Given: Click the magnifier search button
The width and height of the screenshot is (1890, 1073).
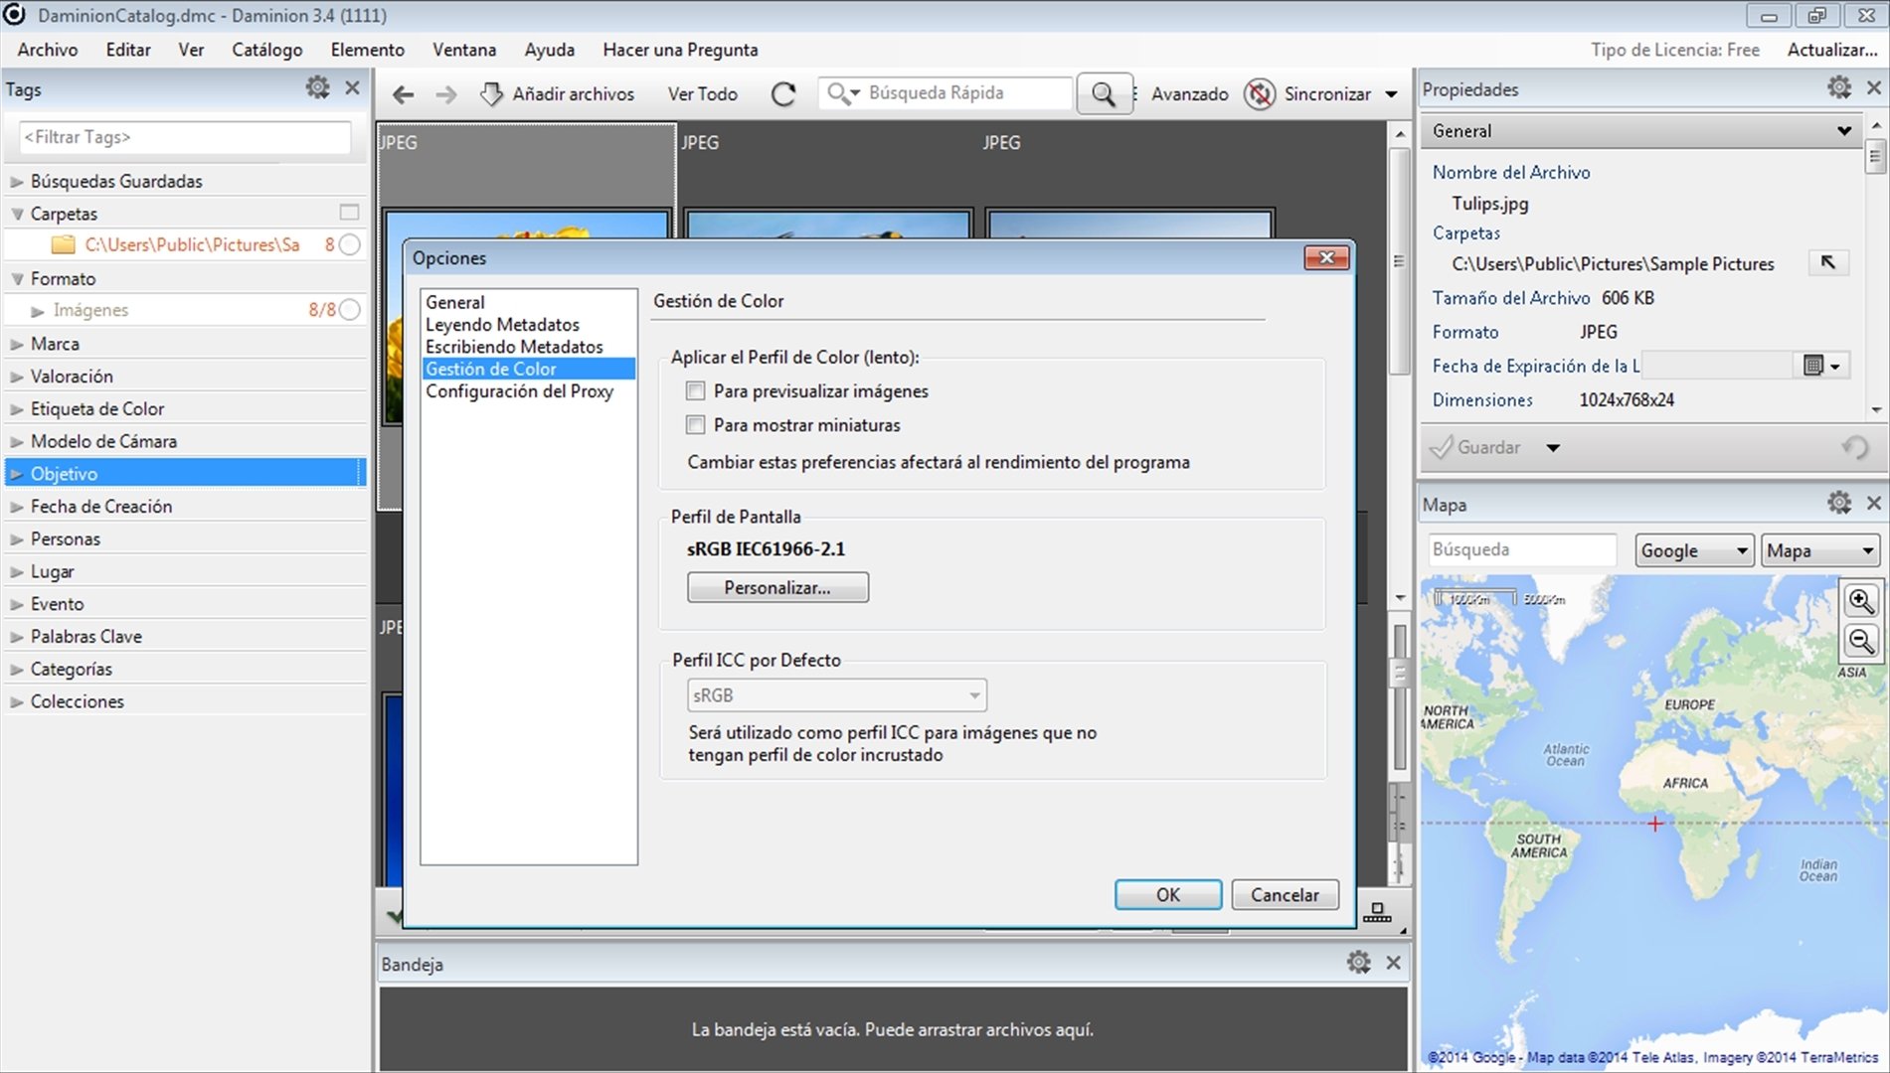Looking at the screenshot, I should pos(1104,93).
